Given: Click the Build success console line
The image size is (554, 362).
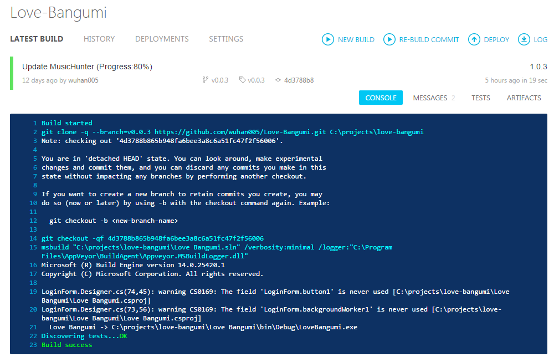Looking at the screenshot, I should pos(66,345).
